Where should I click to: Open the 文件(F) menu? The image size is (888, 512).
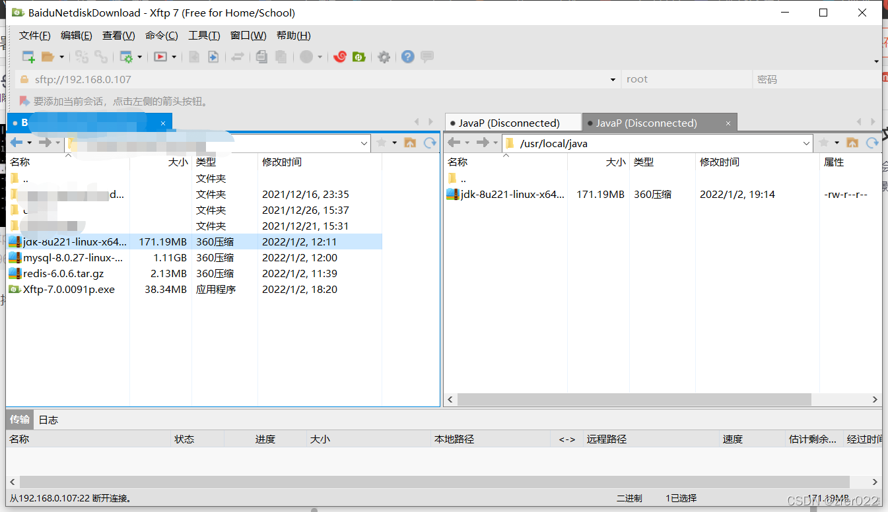(x=35, y=36)
